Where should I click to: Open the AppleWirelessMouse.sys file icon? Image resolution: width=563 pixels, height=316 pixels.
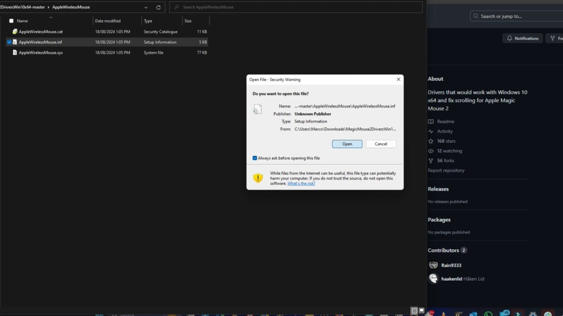(x=15, y=52)
